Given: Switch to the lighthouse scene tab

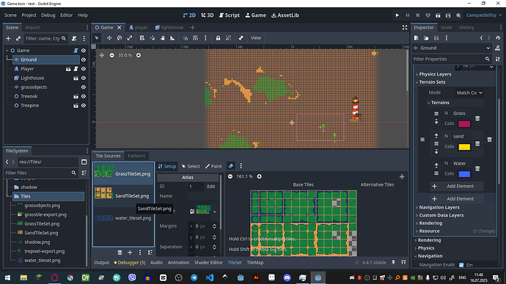Looking at the screenshot, I should (x=169, y=27).
